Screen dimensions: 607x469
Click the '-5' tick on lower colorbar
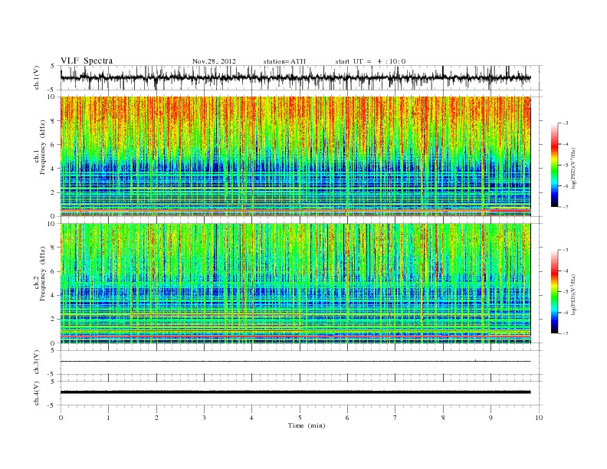566,292
